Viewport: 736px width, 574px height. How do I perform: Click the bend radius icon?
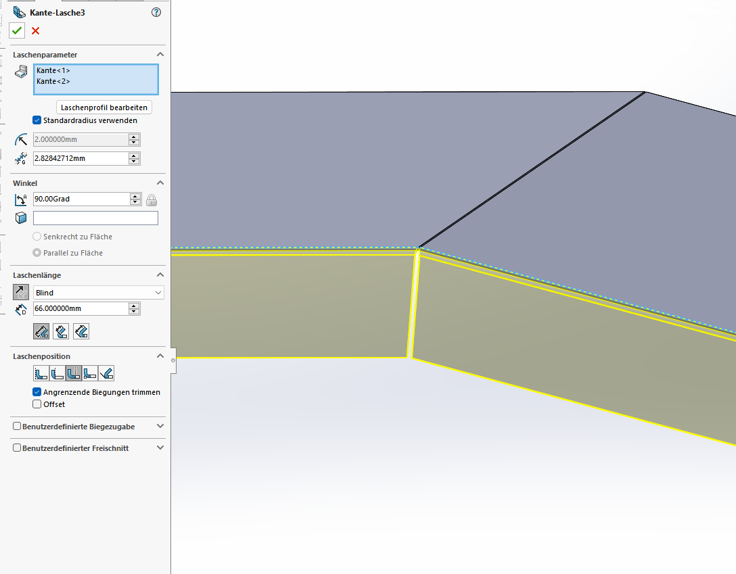click(21, 139)
